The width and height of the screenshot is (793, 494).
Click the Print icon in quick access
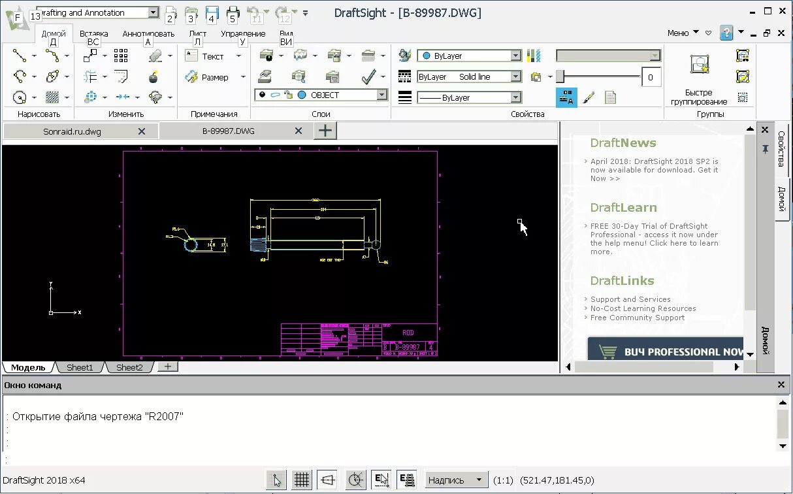coord(233,13)
